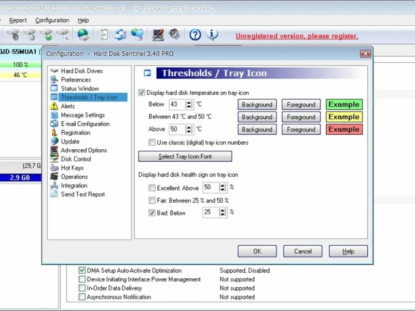Open the Configuration menu

coord(52,20)
